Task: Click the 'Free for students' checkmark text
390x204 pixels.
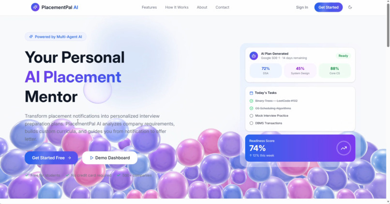Action: (43, 175)
